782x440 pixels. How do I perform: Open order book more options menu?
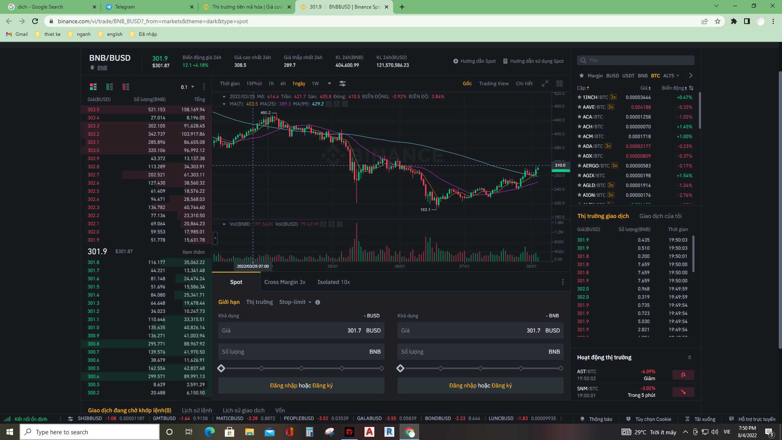[x=204, y=87]
